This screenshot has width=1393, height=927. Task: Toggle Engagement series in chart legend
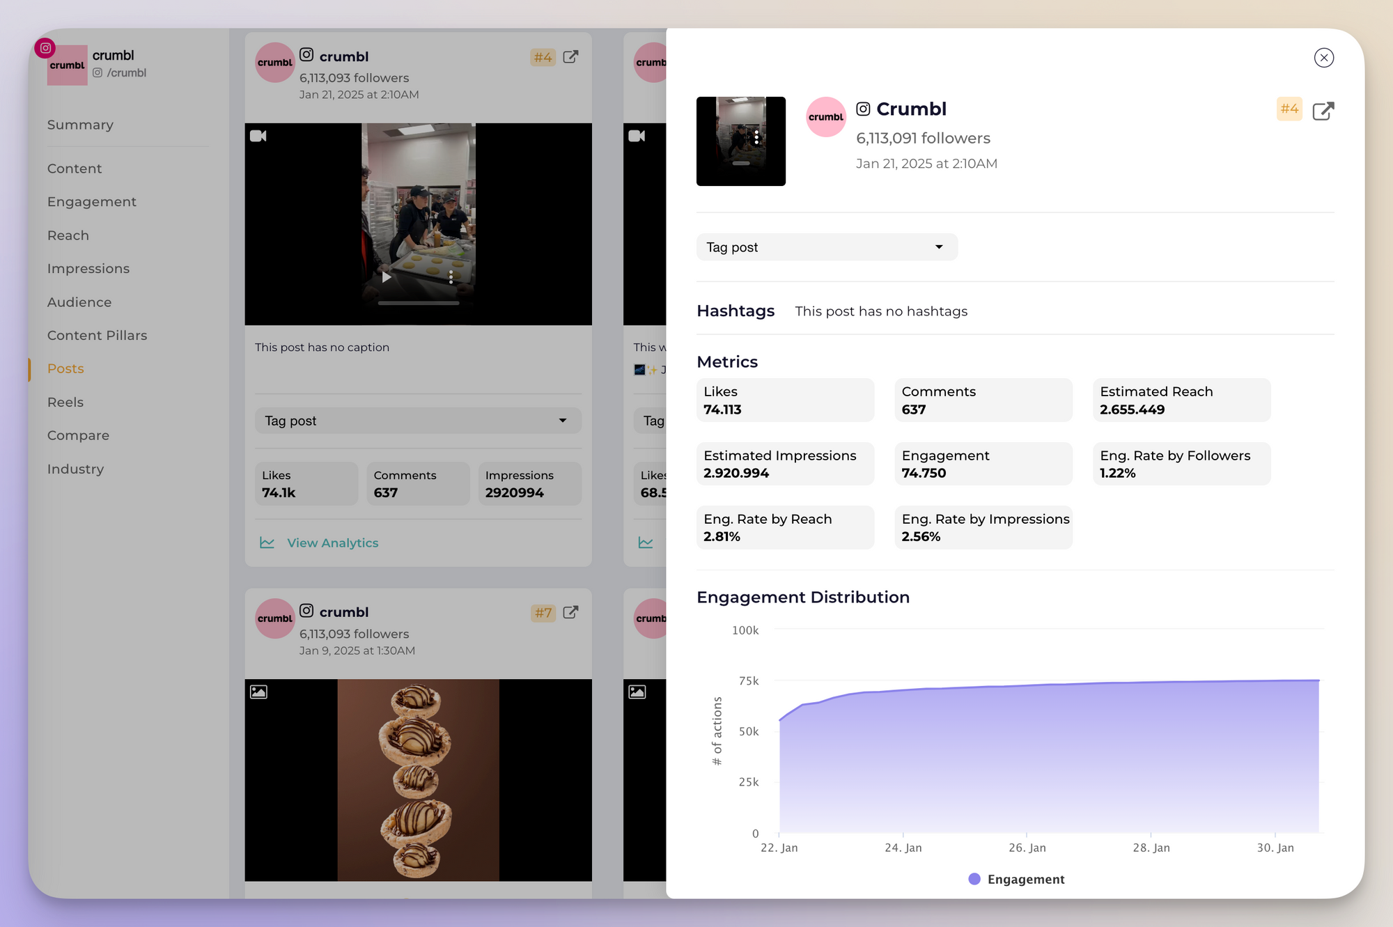tap(1016, 879)
